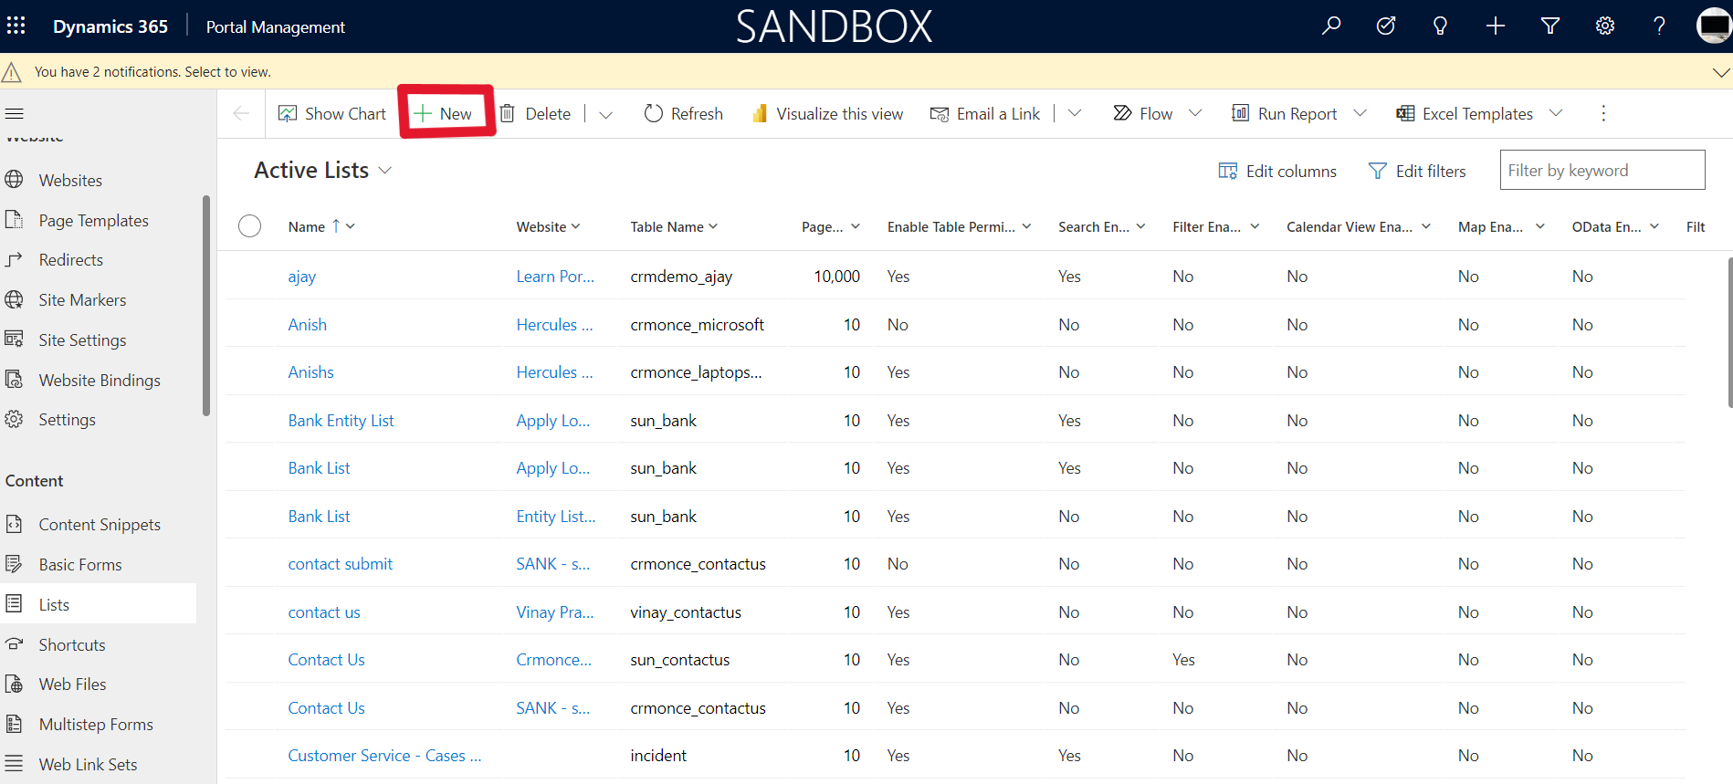Click the Filter by keyword box

click(x=1602, y=170)
